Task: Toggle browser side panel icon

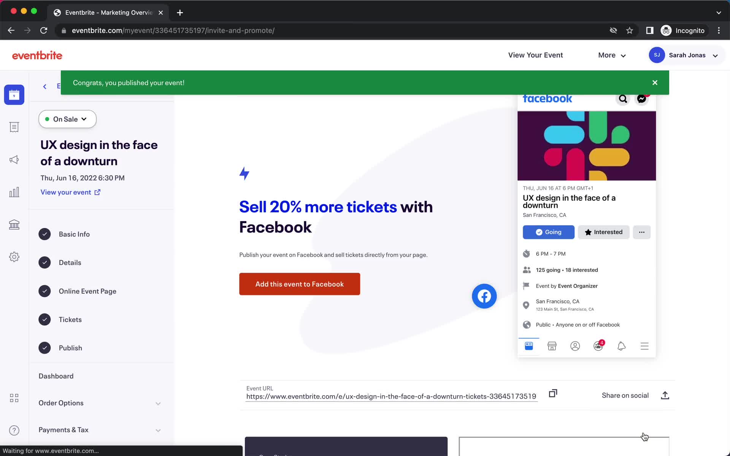Action: click(x=650, y=30)
